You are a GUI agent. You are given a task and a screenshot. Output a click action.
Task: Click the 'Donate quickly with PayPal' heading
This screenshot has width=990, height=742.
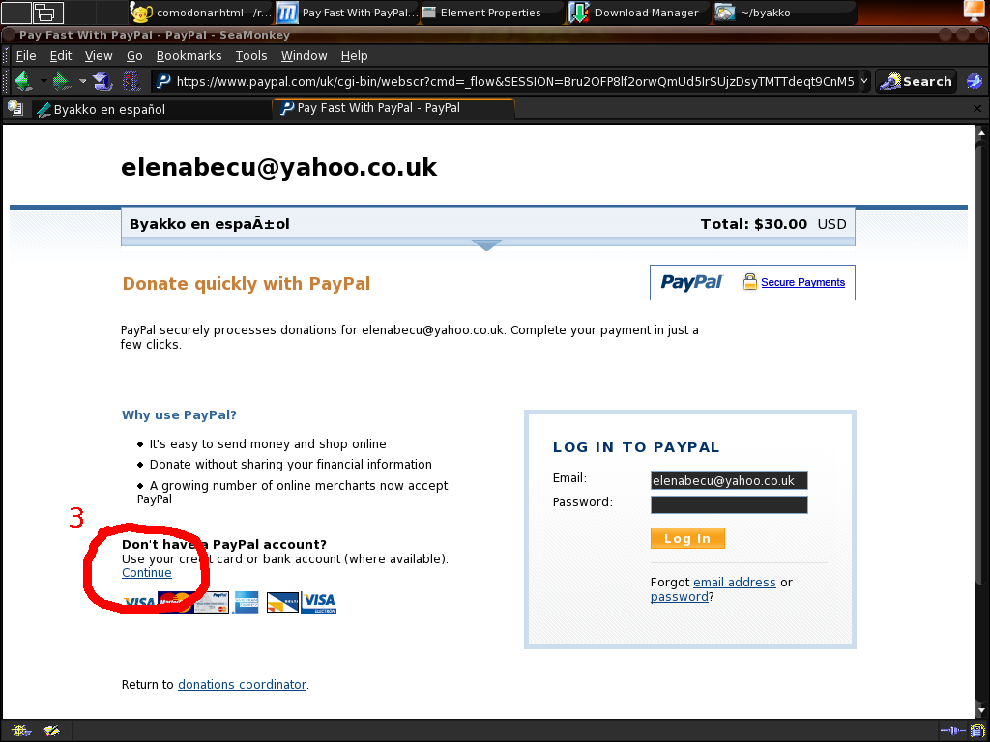[247, 284]
